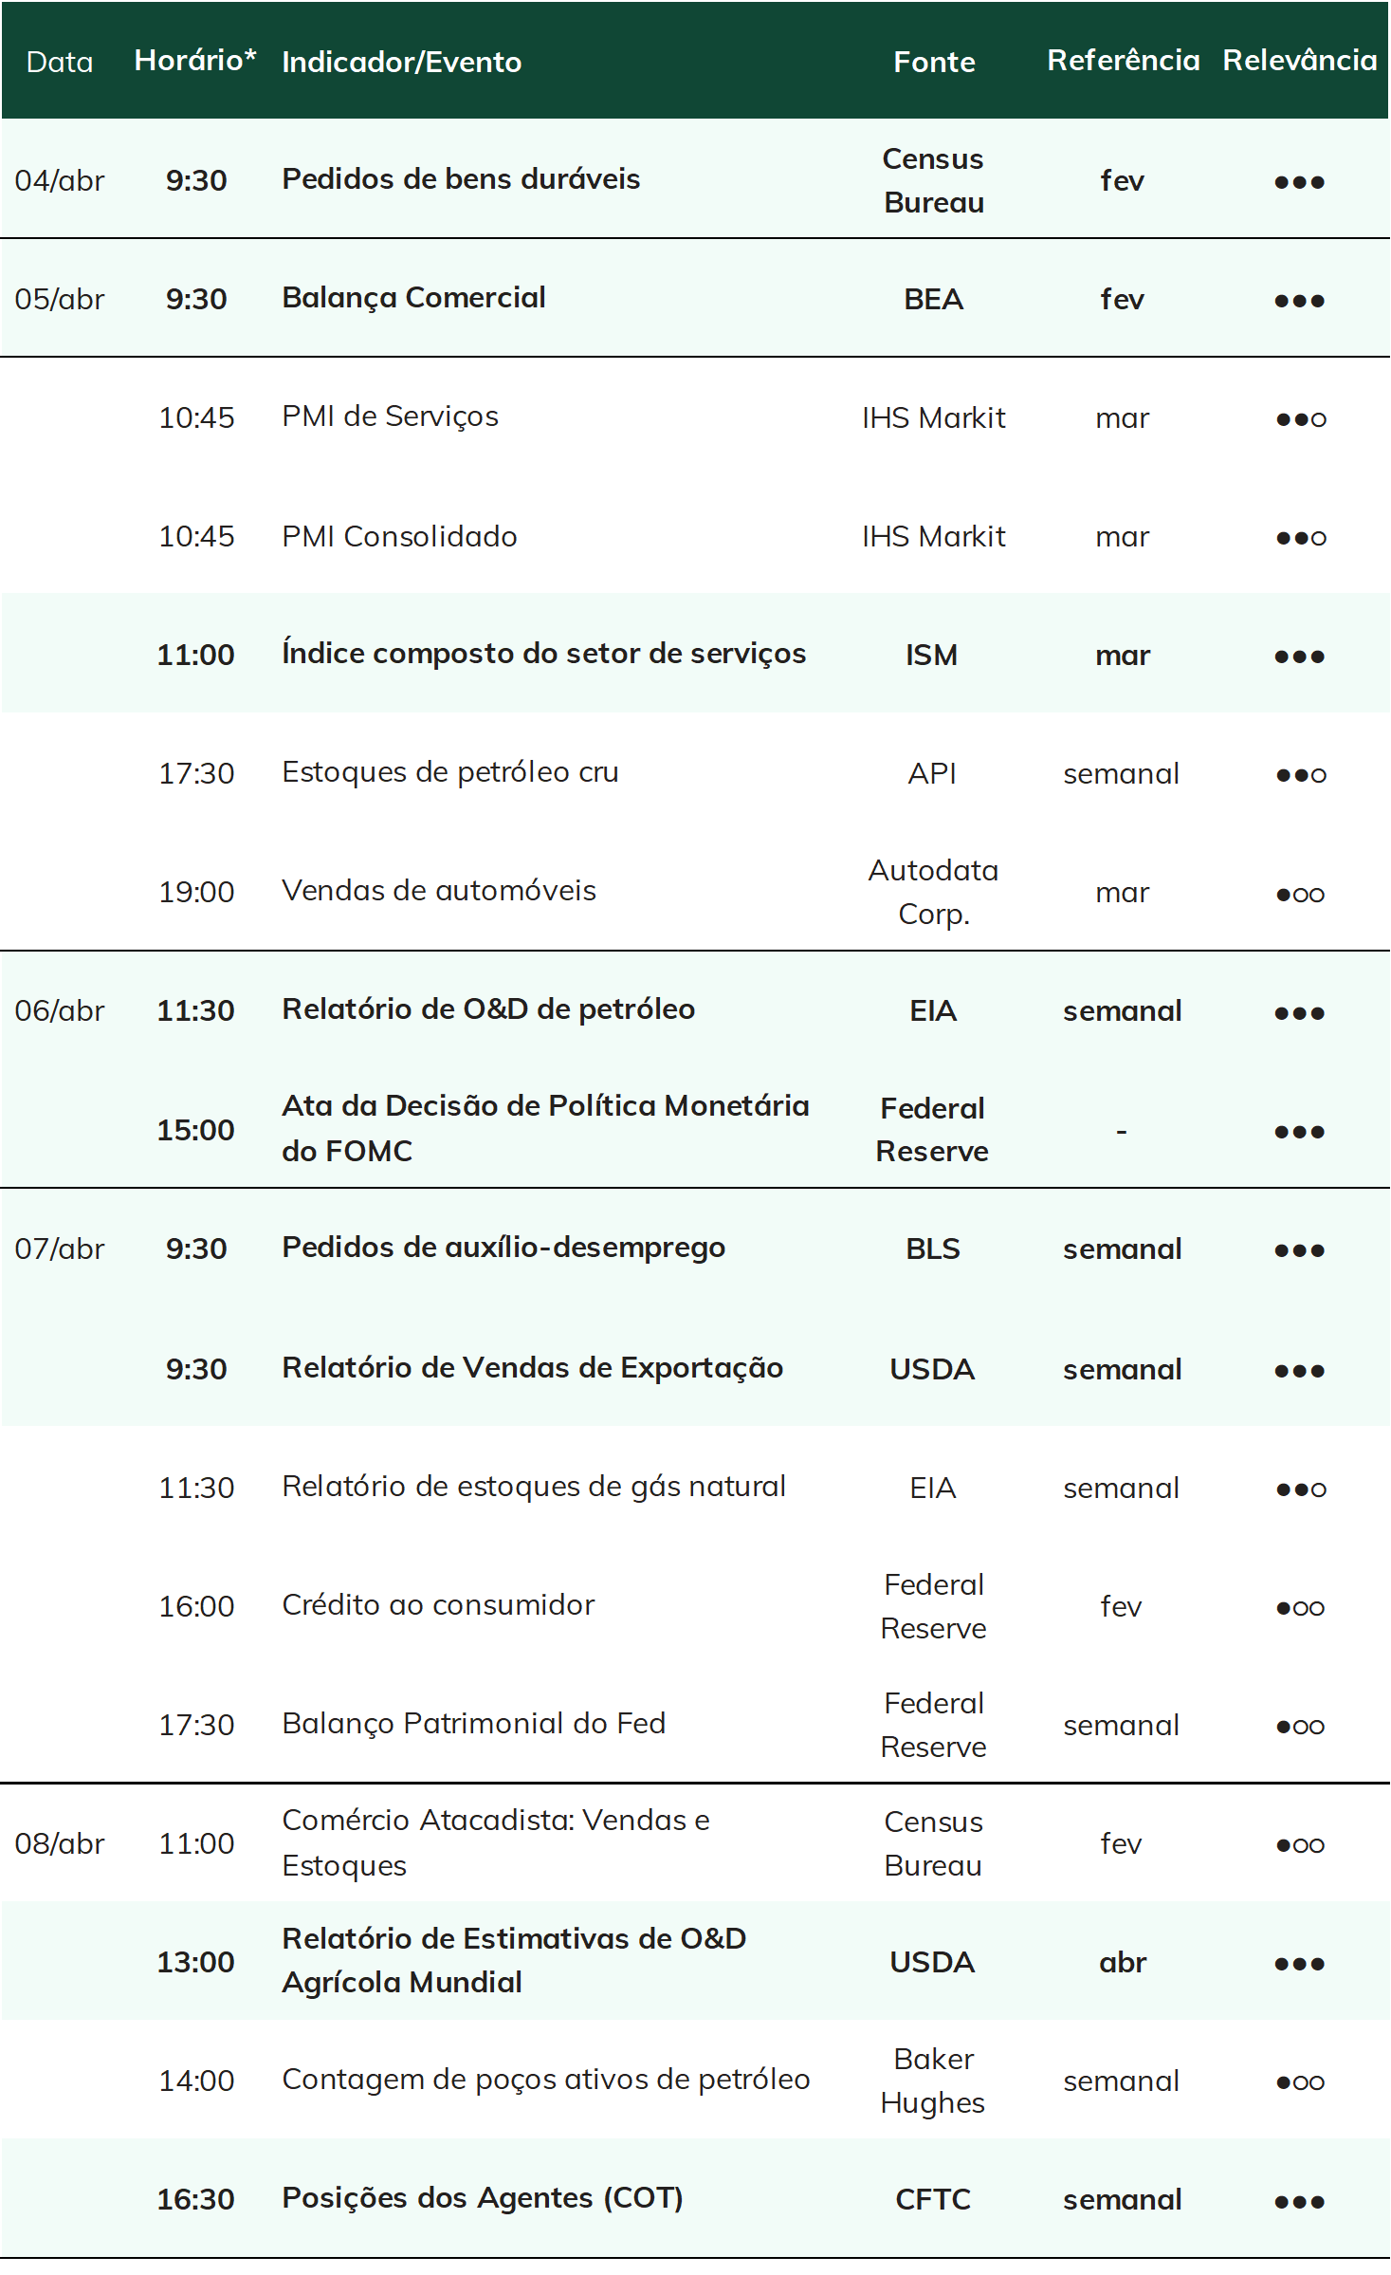
Task: Select the "16:00" time cell
Action: [x=196, y=1606]
